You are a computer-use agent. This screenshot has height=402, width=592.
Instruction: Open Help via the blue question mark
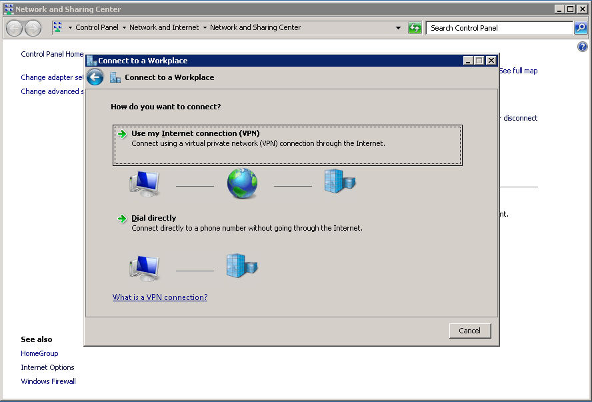click(x=583, y=47)
